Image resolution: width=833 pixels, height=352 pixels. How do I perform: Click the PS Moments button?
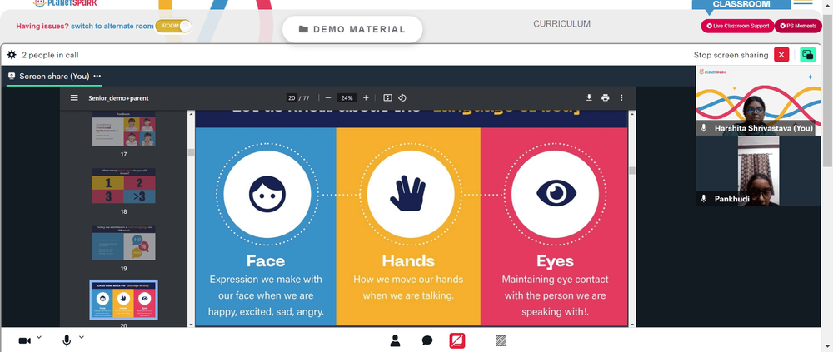pos(798,26)
